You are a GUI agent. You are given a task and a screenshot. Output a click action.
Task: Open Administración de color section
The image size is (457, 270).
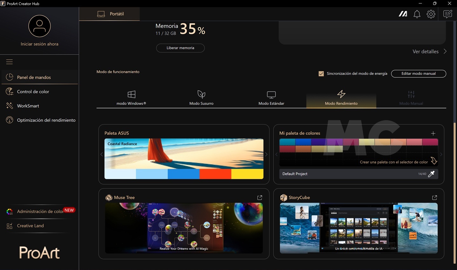coord(40,211)
